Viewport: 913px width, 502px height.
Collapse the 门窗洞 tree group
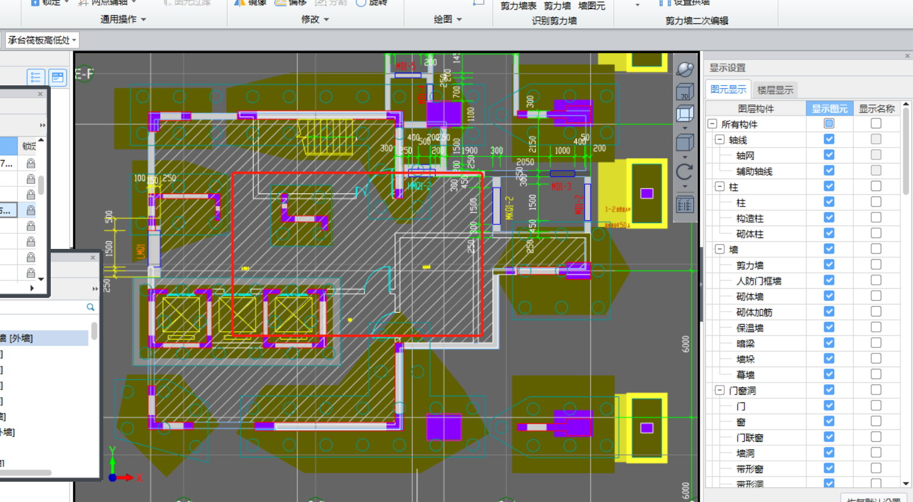point(720,390)
